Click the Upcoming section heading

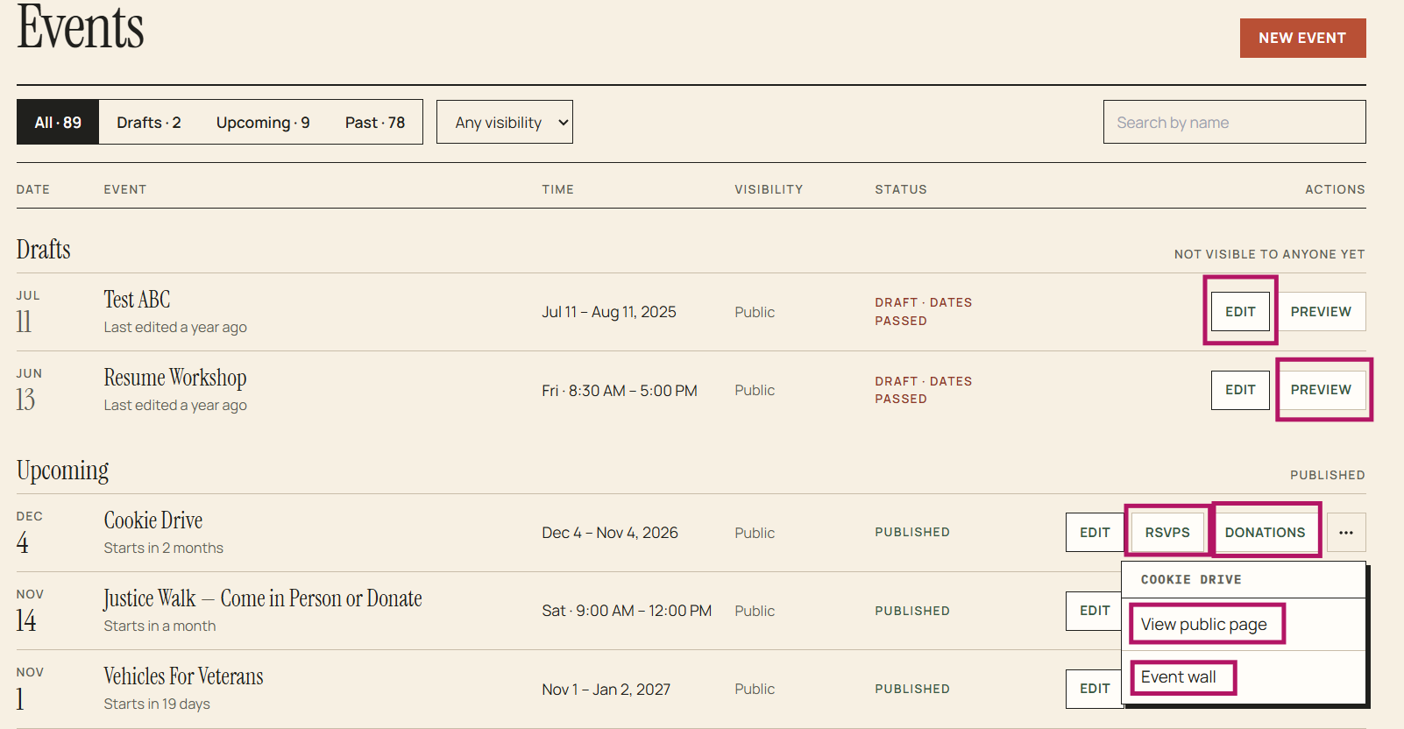click(x=63, y=471)
